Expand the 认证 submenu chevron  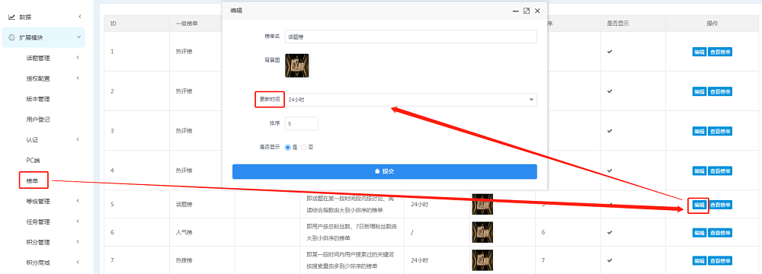pos(78,140)
